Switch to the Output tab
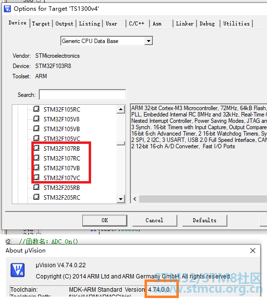 coord(64,23)
